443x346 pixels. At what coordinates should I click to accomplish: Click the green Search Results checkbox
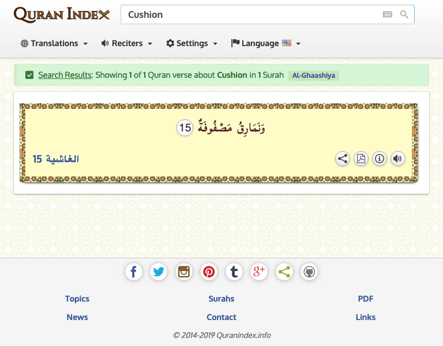click(29, 75)
